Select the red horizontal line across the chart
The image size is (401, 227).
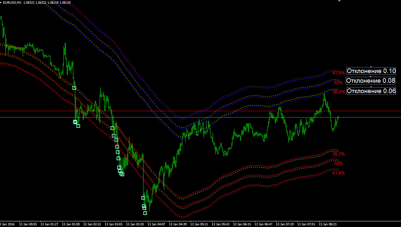201,111
